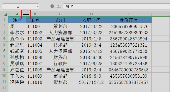Select row 7 header
Viewport: 170px width, 92px height.
[4, 57]
